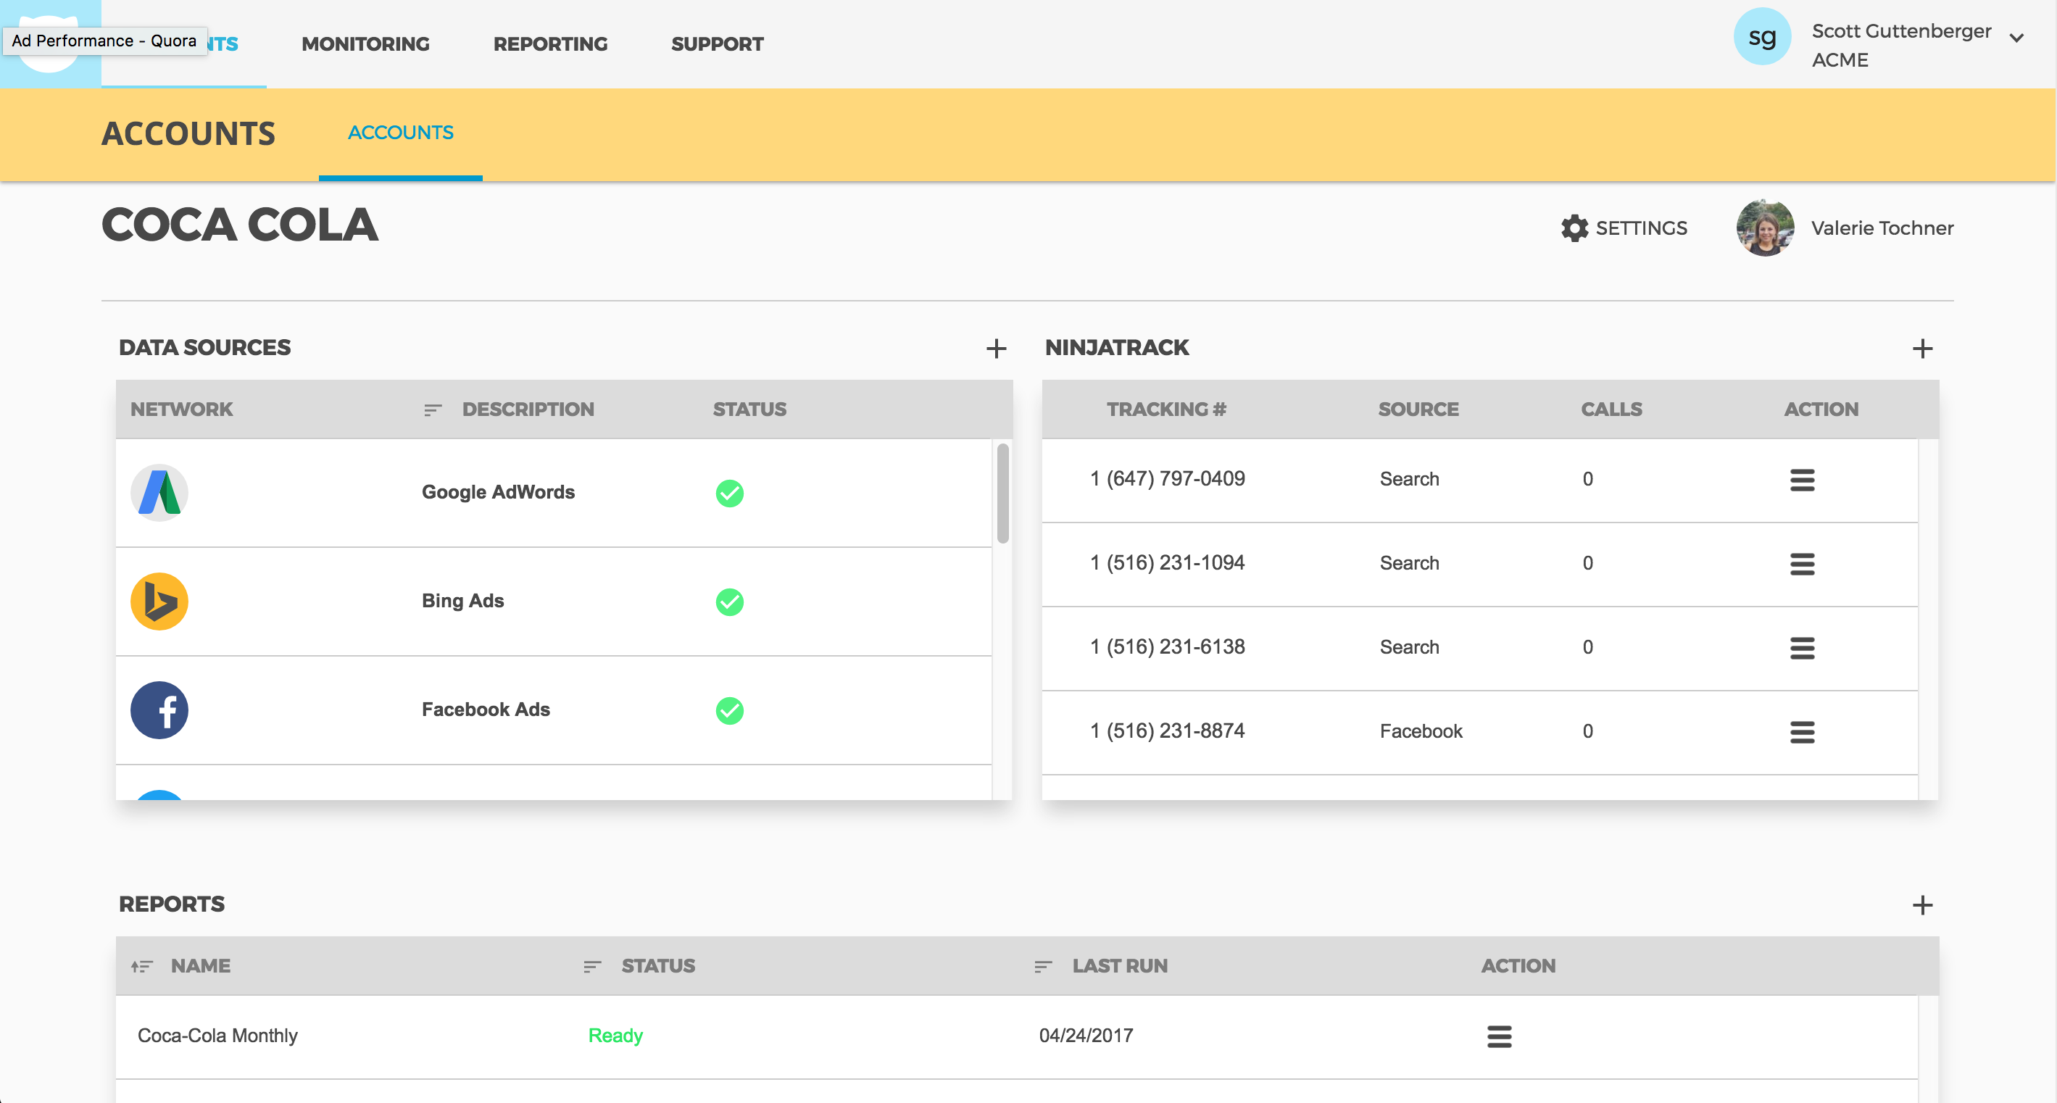Viewport: 2057px width, 1103px height.
Task: Select tracking number 1 (516) 231-6138
Action: click(1167, 646)
